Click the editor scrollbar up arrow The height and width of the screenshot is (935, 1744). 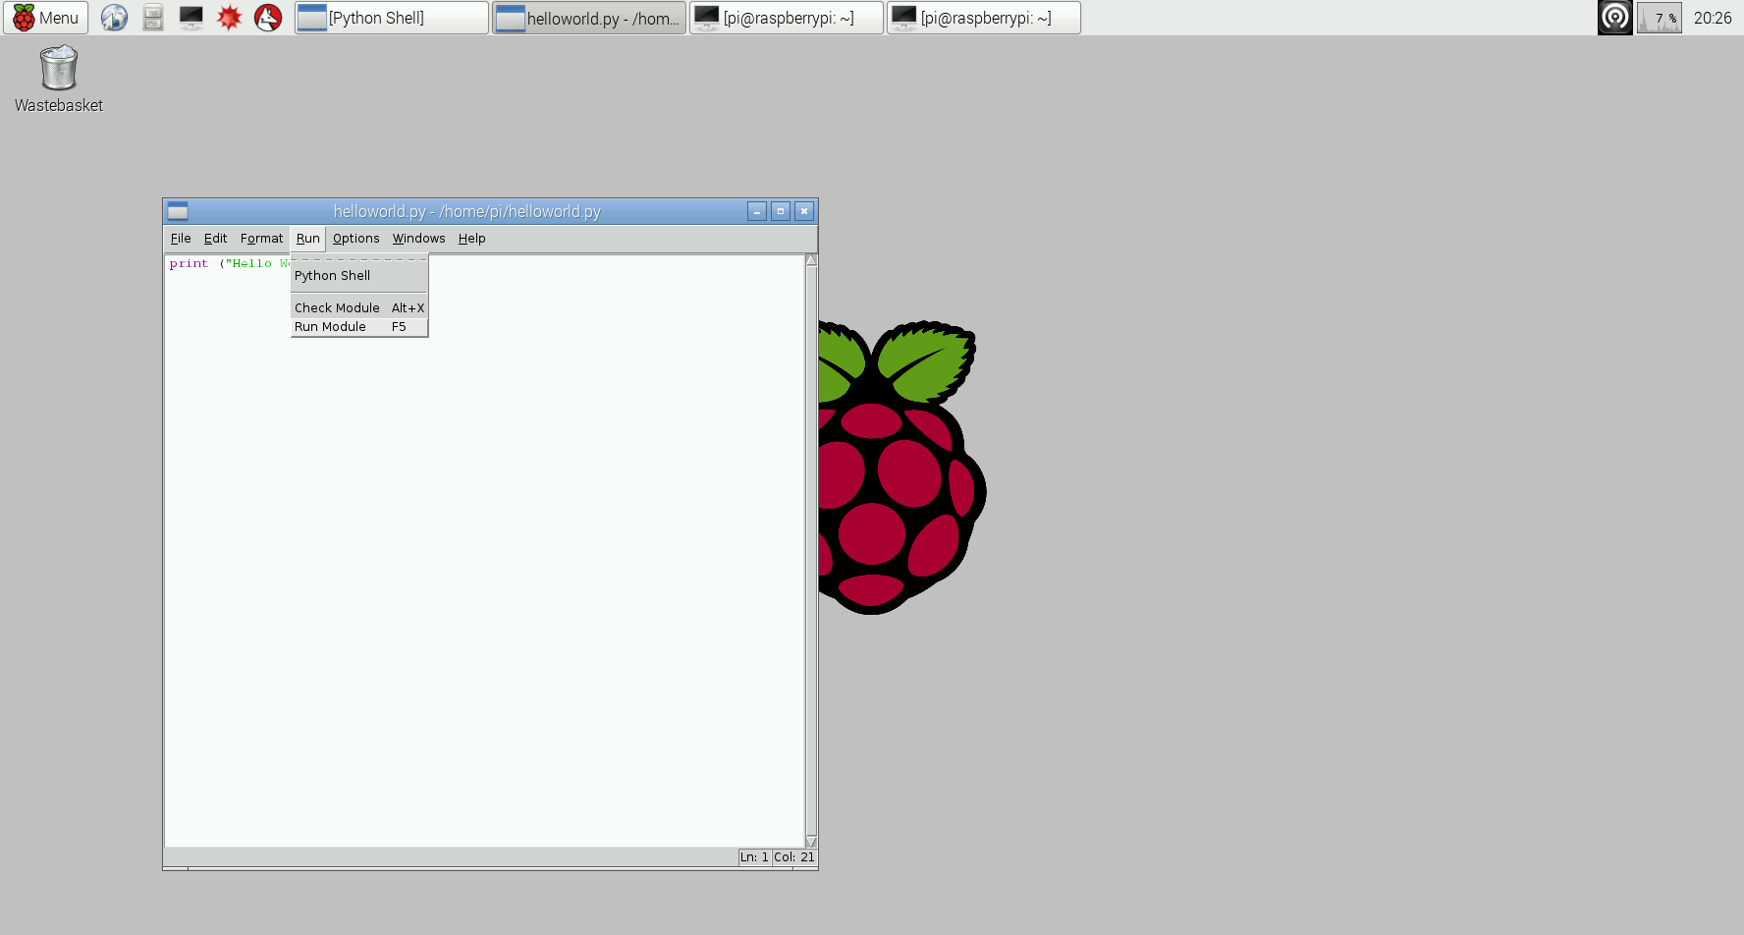click(811, 260)
